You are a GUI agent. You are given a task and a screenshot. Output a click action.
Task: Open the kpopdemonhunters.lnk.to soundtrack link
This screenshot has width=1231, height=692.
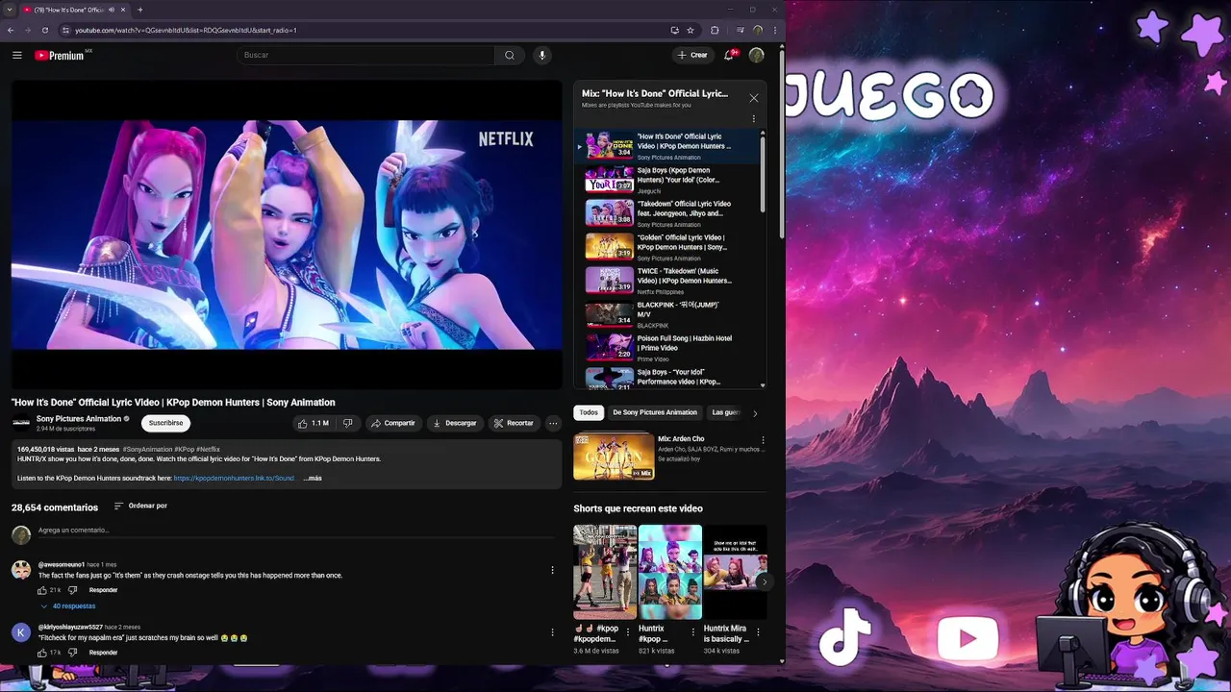pos(234,478)
